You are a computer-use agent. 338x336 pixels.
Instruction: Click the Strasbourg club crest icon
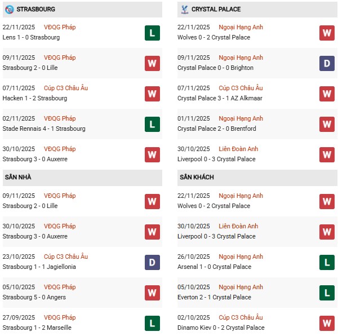point(9,10)
